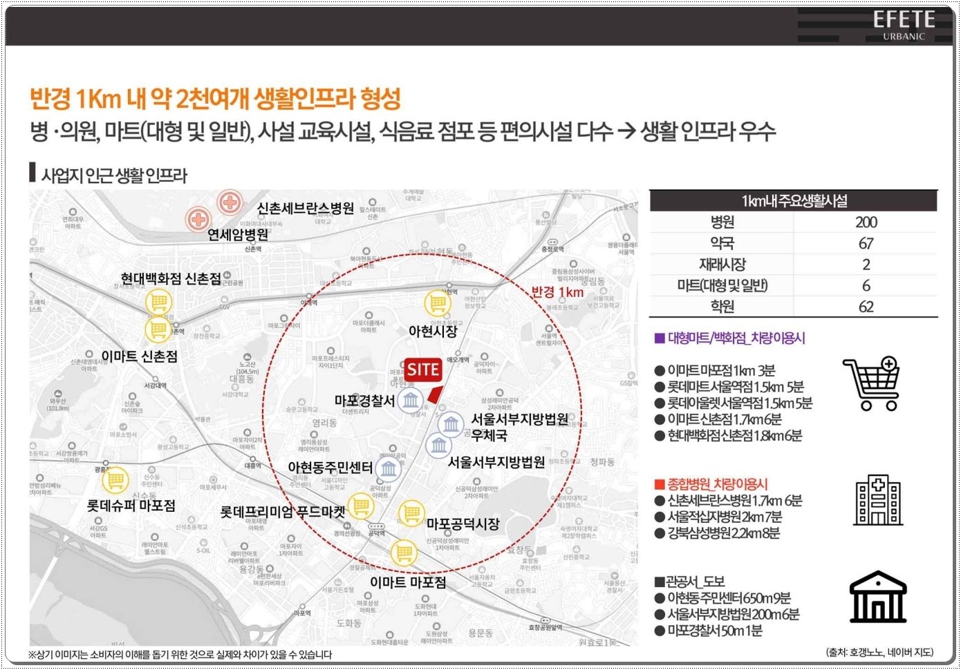The width and height of the screenshot is (961, 670).
Task: Select the cart icon directly below 현대백화점 신촌점
Action: click(x=158, y=303)
